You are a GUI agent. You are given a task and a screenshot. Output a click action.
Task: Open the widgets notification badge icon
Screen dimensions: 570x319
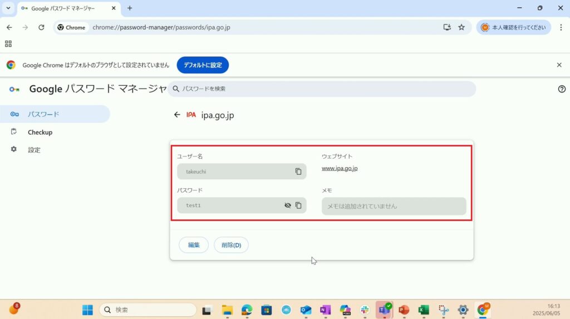[14, 309]
